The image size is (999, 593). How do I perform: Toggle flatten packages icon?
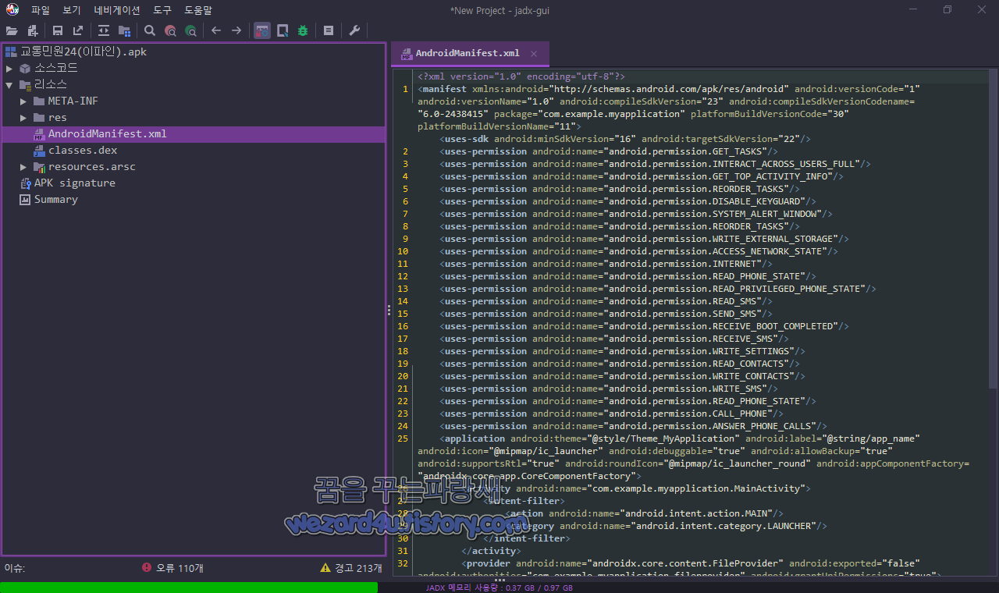coord(124,30)
